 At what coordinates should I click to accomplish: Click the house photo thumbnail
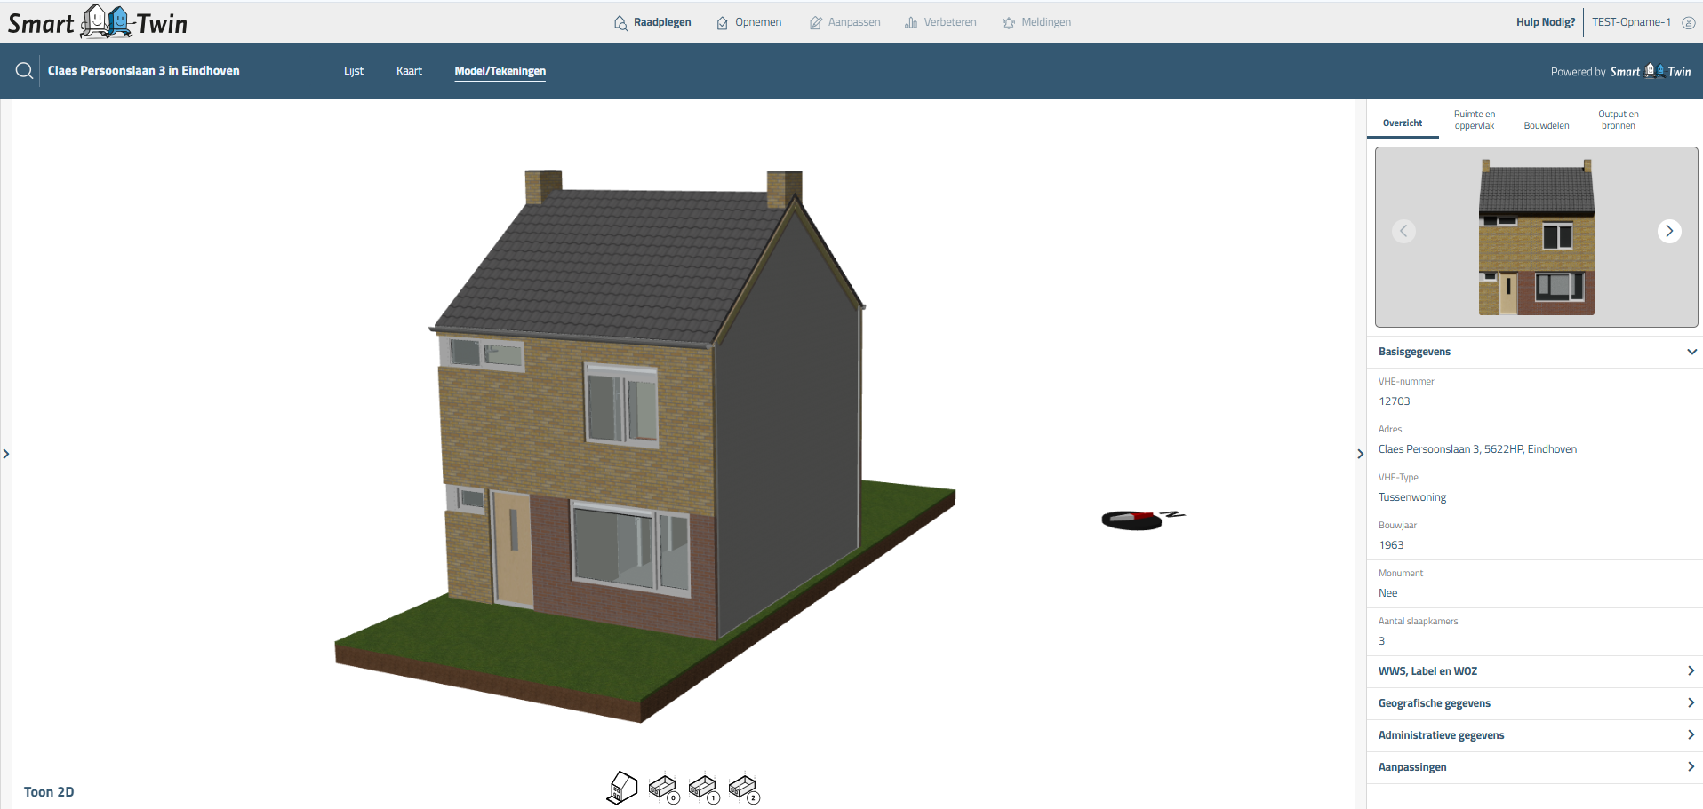[1536, 237]
